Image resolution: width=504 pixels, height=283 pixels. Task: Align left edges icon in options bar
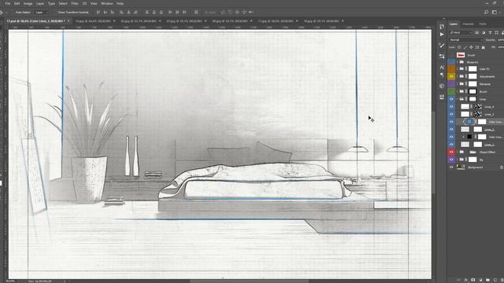[121, 13]
